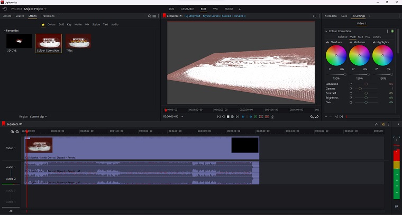The height and width of the screenshot is (215, 402).
Task: Jump to next cut in viewer
Action: pos(237,116)
